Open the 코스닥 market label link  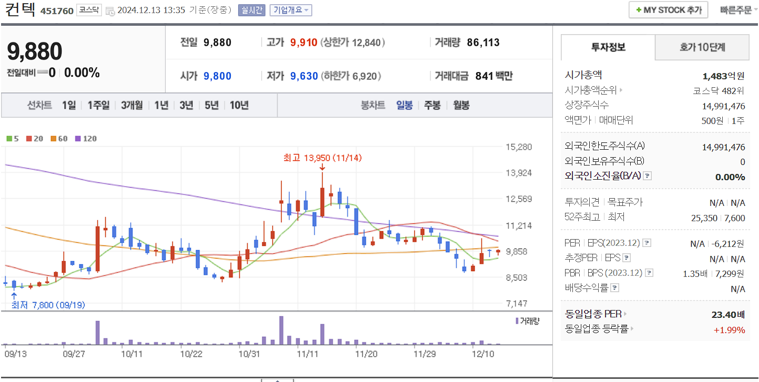(x=88, y=9)
